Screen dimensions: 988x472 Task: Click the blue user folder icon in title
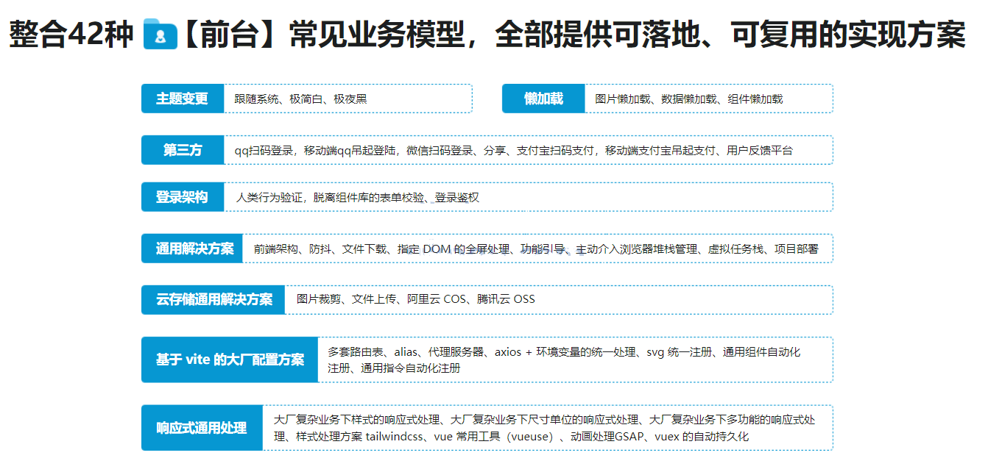click(160, 35)
